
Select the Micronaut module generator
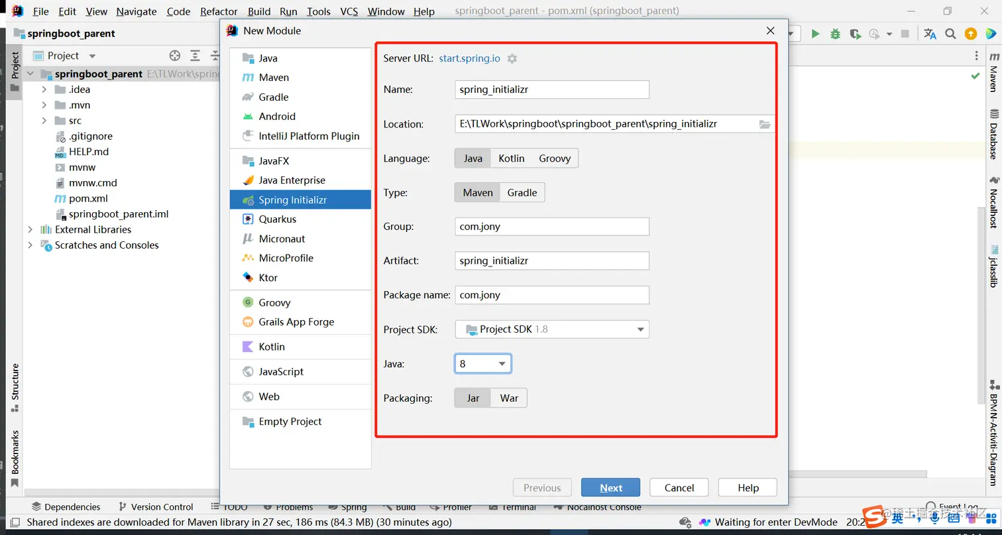tap(300, 239)
